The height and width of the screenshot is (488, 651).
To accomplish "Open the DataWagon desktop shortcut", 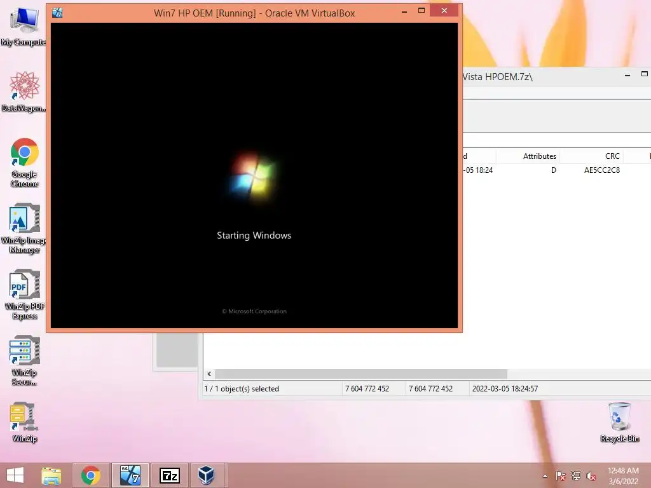I will coord(24,91).
